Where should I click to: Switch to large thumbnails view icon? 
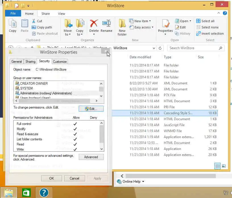click(x=224, y=166)
